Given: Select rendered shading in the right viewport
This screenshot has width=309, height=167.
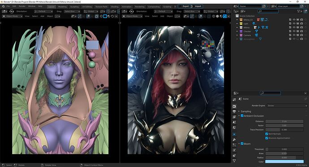Looking at the screenshot, I should (225, 17).
